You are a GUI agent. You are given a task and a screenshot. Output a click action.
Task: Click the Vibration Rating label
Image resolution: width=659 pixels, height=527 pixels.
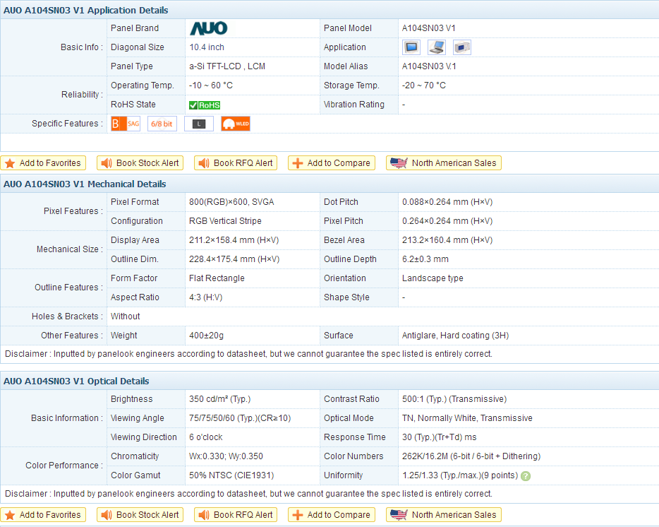click(354, 105)
